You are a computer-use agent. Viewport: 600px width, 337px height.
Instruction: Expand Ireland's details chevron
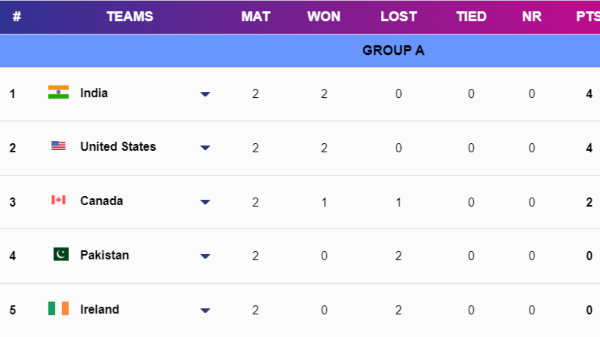pyautogui.click(x=205, y=310)
